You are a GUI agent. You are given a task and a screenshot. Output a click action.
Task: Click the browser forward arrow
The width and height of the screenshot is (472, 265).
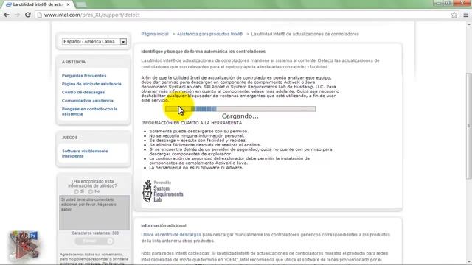coord(17,15)
